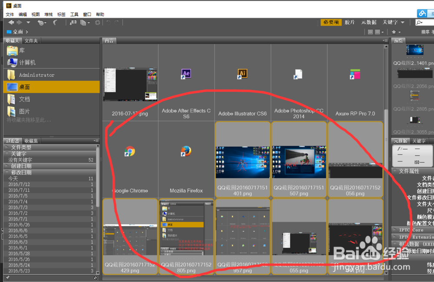Switch to the 元数据 workspace
The width and height of the screenshot is (434, 282).
(368, 23)
